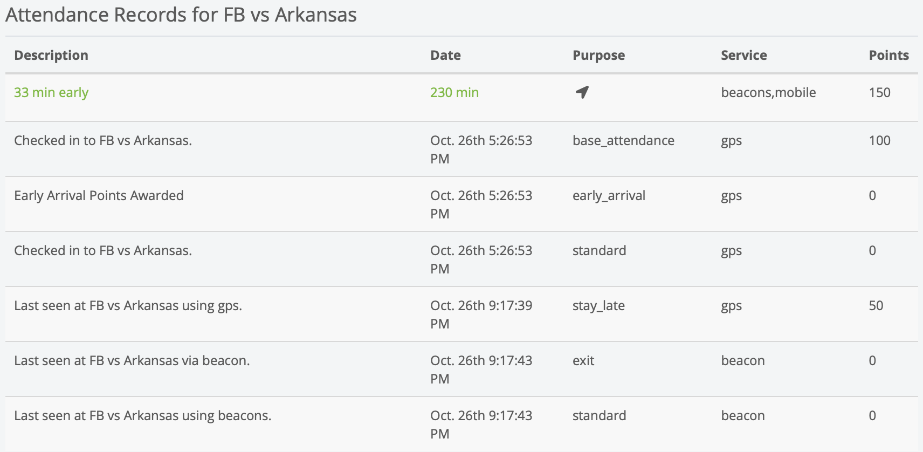Click the Date column header
Viewport: 923px width, 452px height.
445,55
